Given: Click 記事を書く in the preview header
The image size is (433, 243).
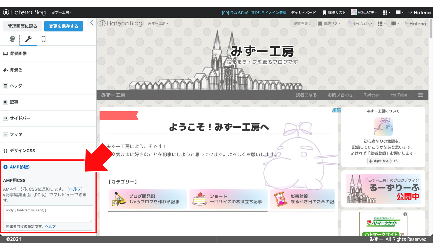Looking at the screenshot, I should point(302,24).
